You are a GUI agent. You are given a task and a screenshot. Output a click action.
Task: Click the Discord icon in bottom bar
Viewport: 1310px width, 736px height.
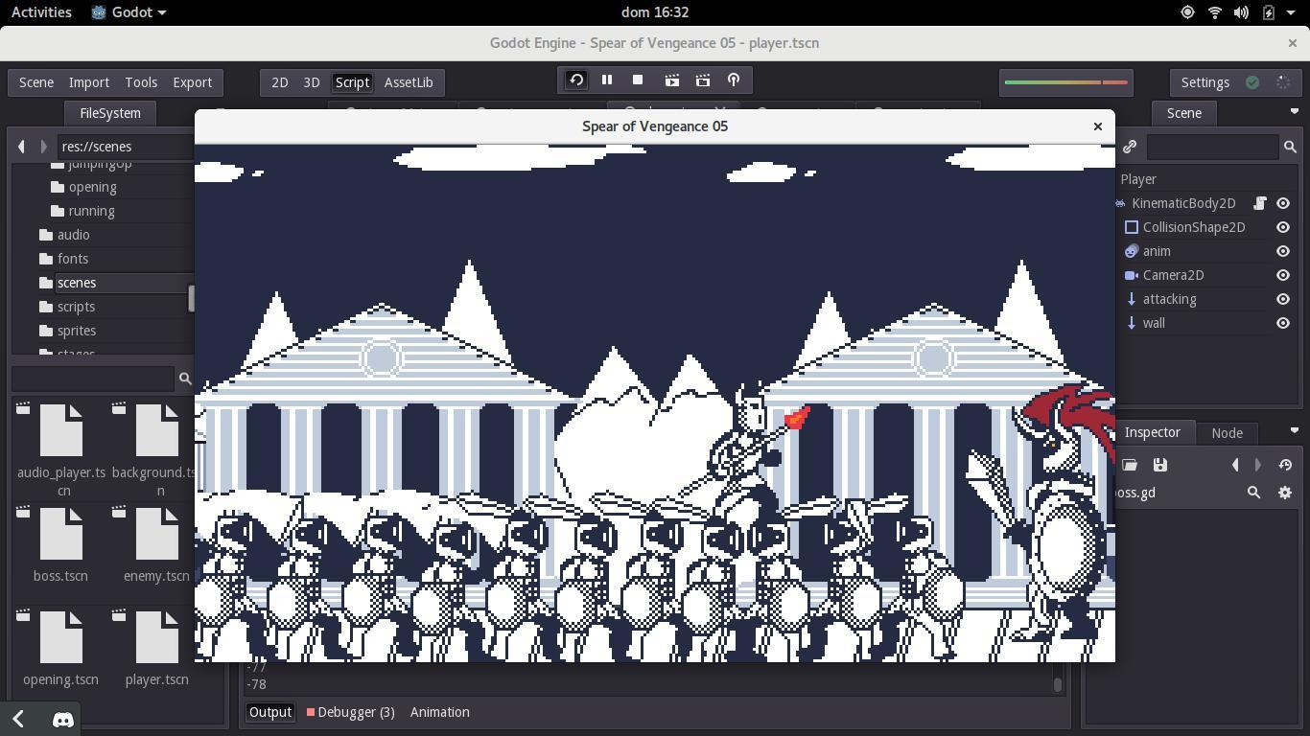[63, 719]
